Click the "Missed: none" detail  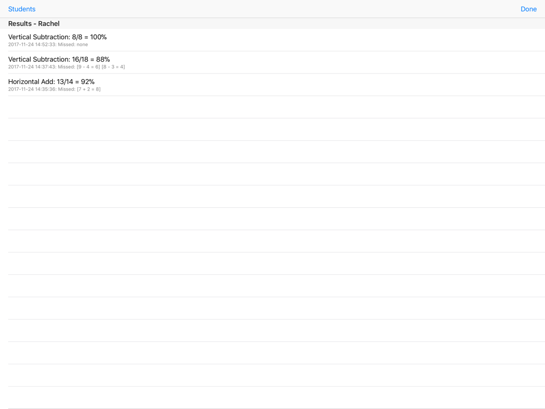(x=72, y=45)
